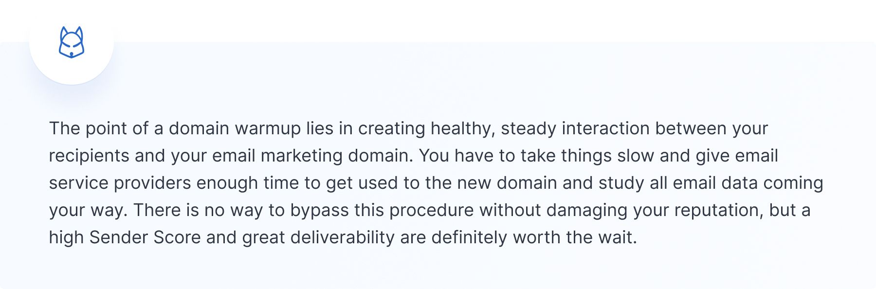This screenshot has width=876, height=289.
Task: Click the blue fox logo icon
Action: point(72,42)
